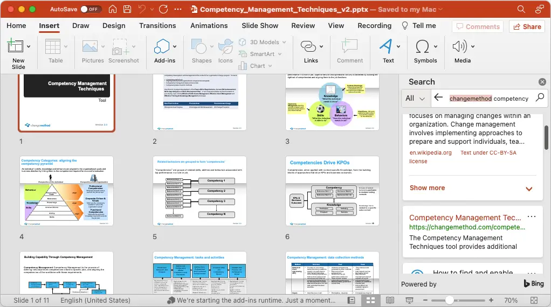Insert SmartArt graphic
This screenshot has height=307, width=551.
(260, 54)
